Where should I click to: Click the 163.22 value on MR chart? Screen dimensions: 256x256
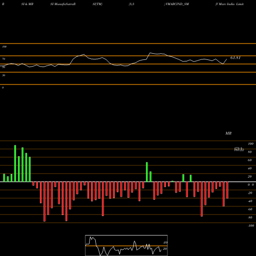pyautogui.click(x=239, y=150)
